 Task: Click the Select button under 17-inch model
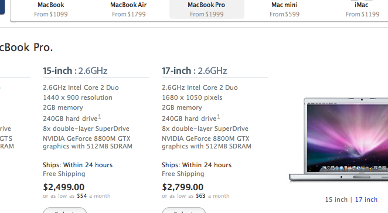point(184,210)
